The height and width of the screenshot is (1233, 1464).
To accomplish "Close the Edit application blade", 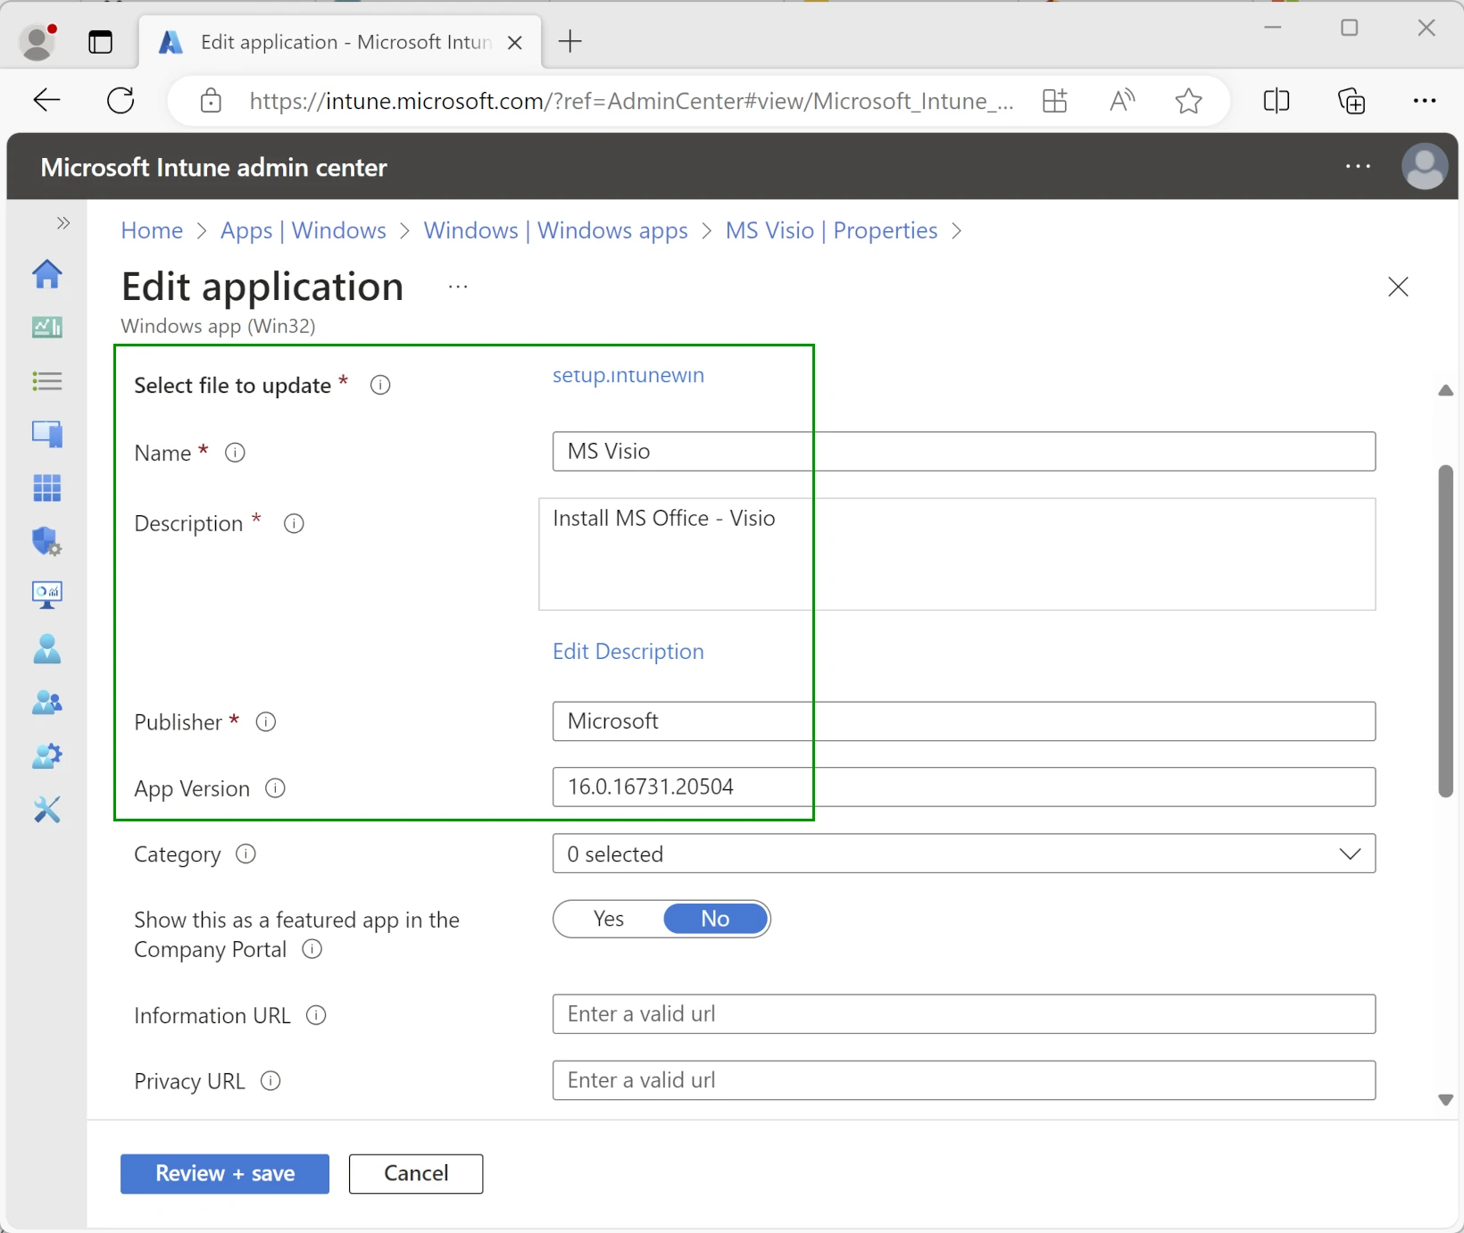I will pos(1398,287).
